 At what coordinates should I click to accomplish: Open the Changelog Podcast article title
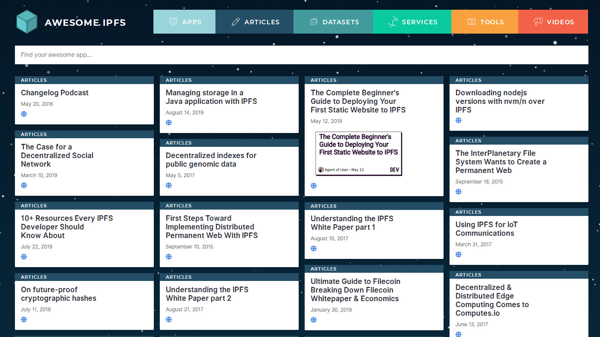pos(55,93)
